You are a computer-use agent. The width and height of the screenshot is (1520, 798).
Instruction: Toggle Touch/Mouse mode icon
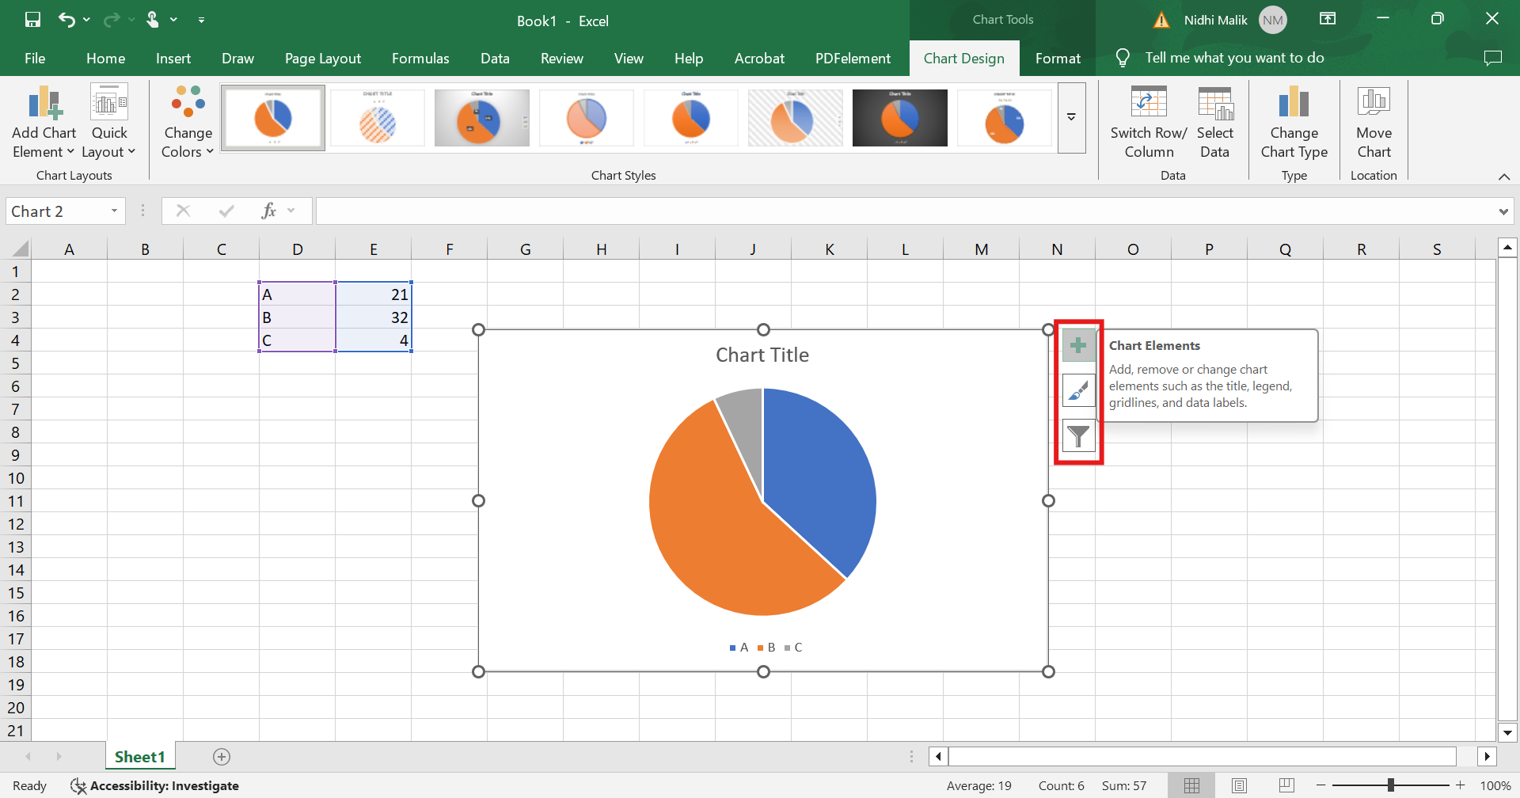tap(153, 20)
